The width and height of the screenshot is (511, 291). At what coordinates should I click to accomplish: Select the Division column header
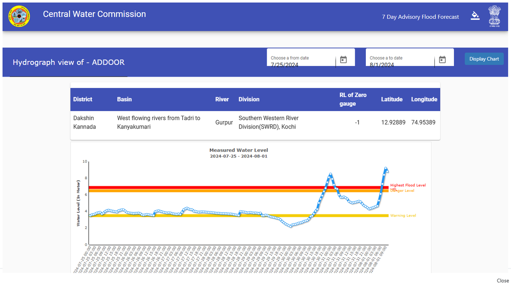(249, 99)
